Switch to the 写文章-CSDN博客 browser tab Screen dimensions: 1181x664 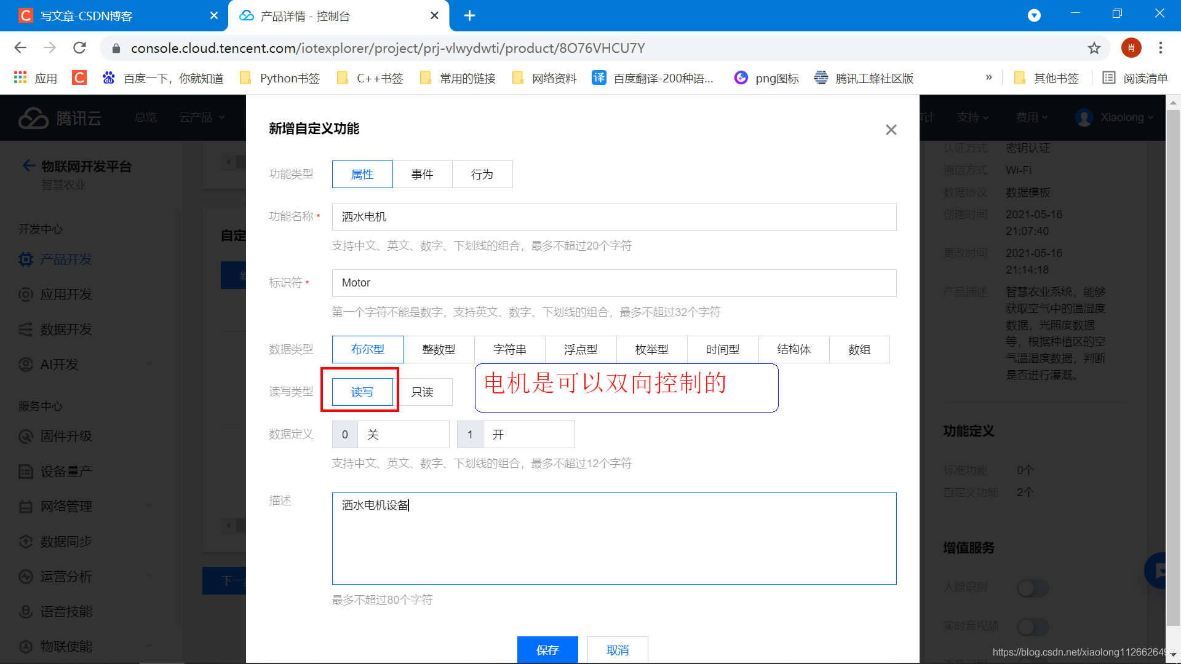click(x=86, y=16)
